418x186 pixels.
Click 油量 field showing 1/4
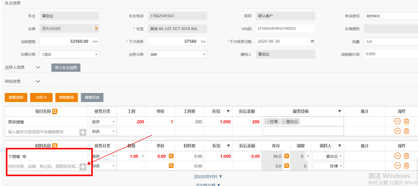[391, 41]
